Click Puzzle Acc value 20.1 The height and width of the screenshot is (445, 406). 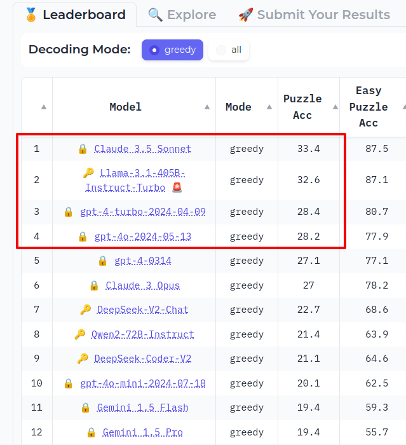click(x=308, y=383)
